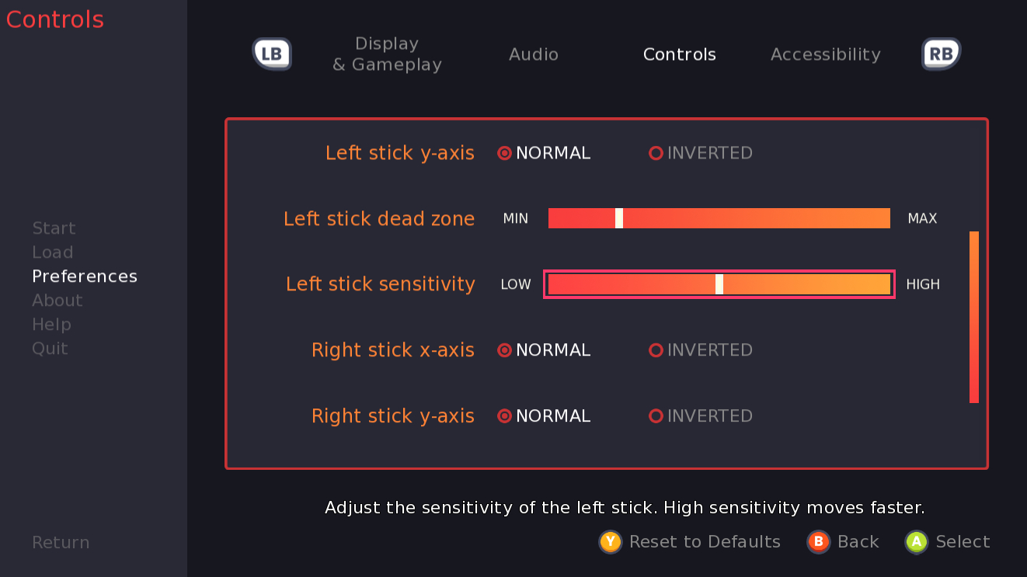Screen dimensions: 1027x577
Task: Open Load from the side menu
Action: coord(52,252)
